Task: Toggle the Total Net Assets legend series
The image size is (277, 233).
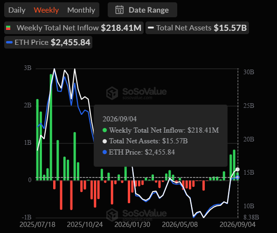Action: coord(197,28)
